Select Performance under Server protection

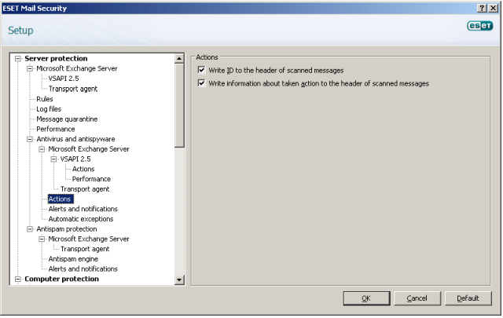(x=56, y=129)
